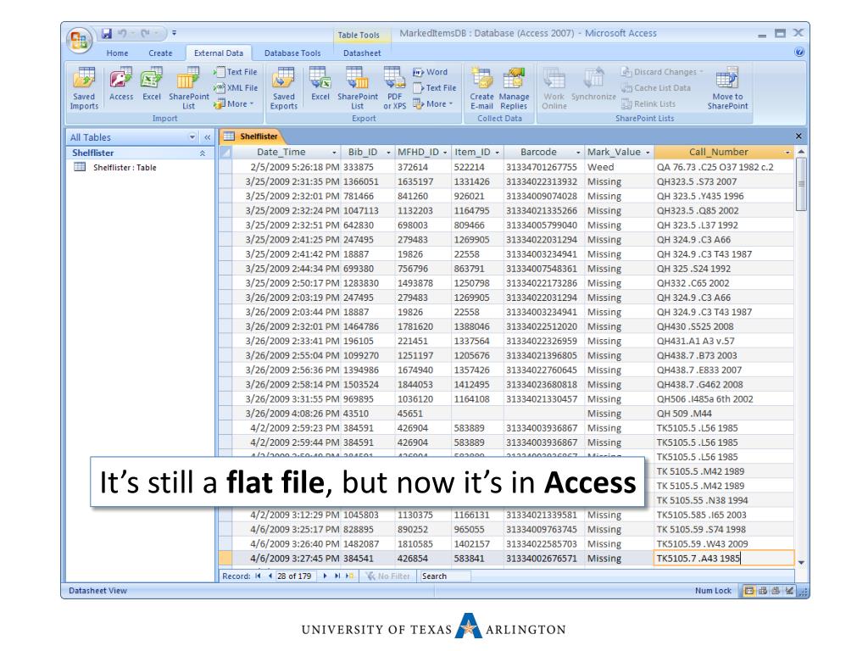The image size is (868, 651).
Task: Click the MFHD_ID column header
Action: click(422, 153)
